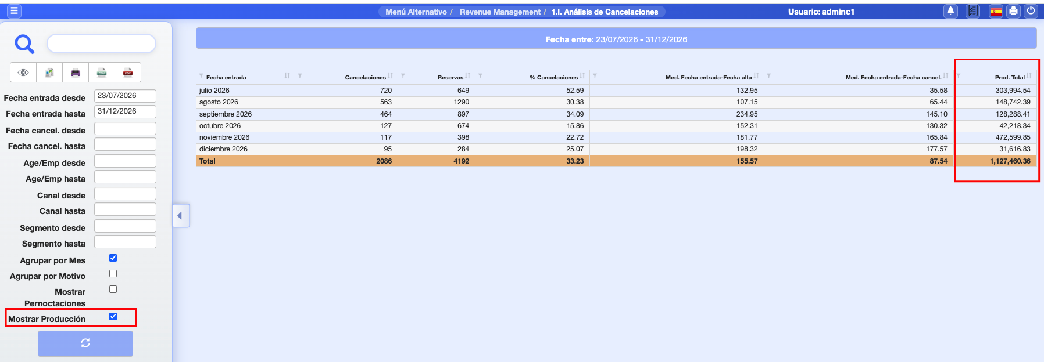This screenshot has width=1044, height=362.
Task: Select the octubre 2026 row
Action: tap(616, 126)
